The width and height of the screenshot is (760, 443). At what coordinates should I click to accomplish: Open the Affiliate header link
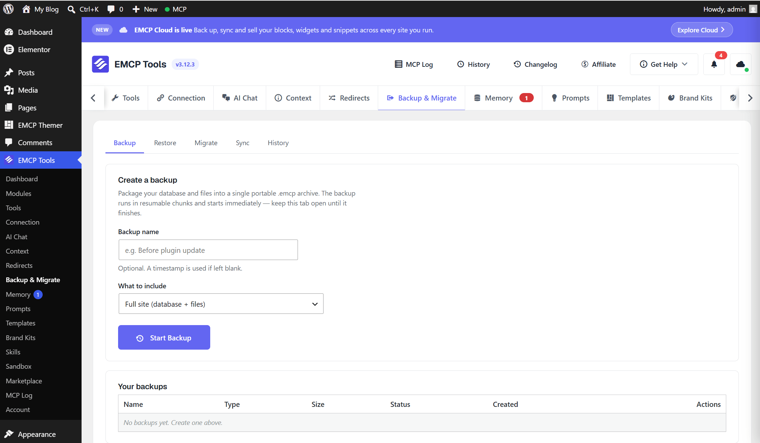(599, 64)
